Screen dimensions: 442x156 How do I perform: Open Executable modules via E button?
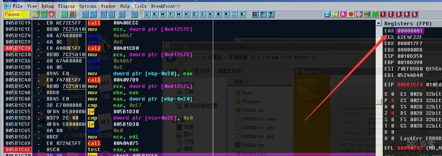click(155, 14)
